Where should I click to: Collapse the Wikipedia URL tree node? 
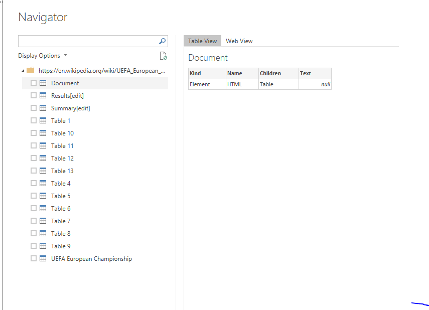pos(23,71)
